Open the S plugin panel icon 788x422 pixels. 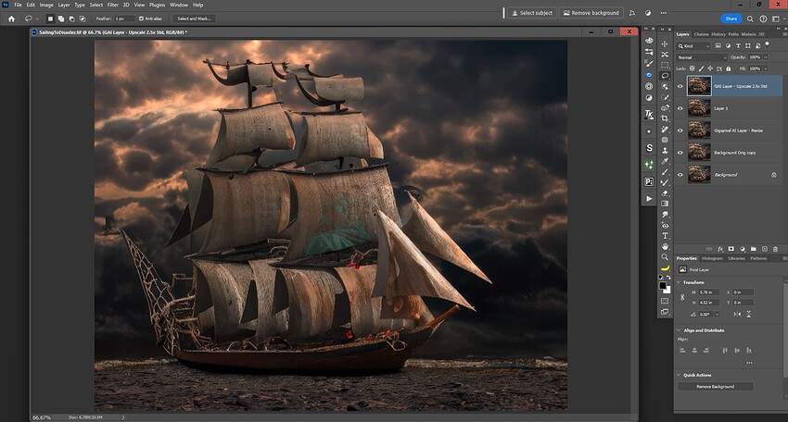tap(649, 148)
